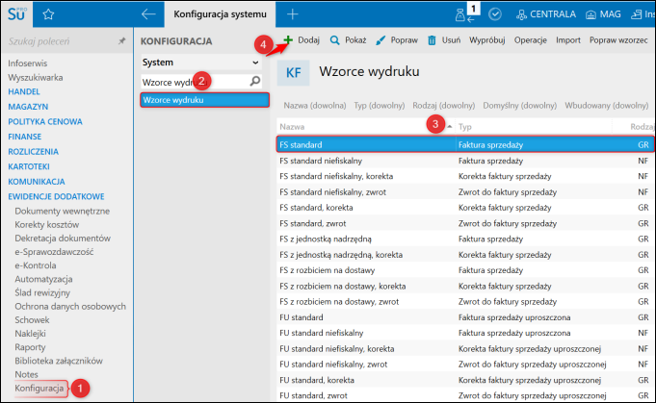Click the Wzorce wydruku search input
Image resolution: width=656 pixels, height=403 pixels.
[x=195, y=82]
